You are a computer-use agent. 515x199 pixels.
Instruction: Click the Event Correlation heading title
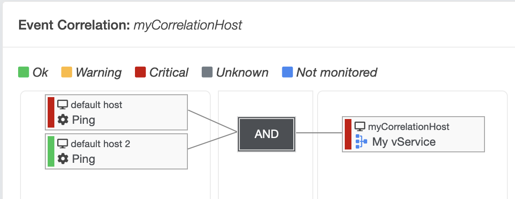click(130, 25)
